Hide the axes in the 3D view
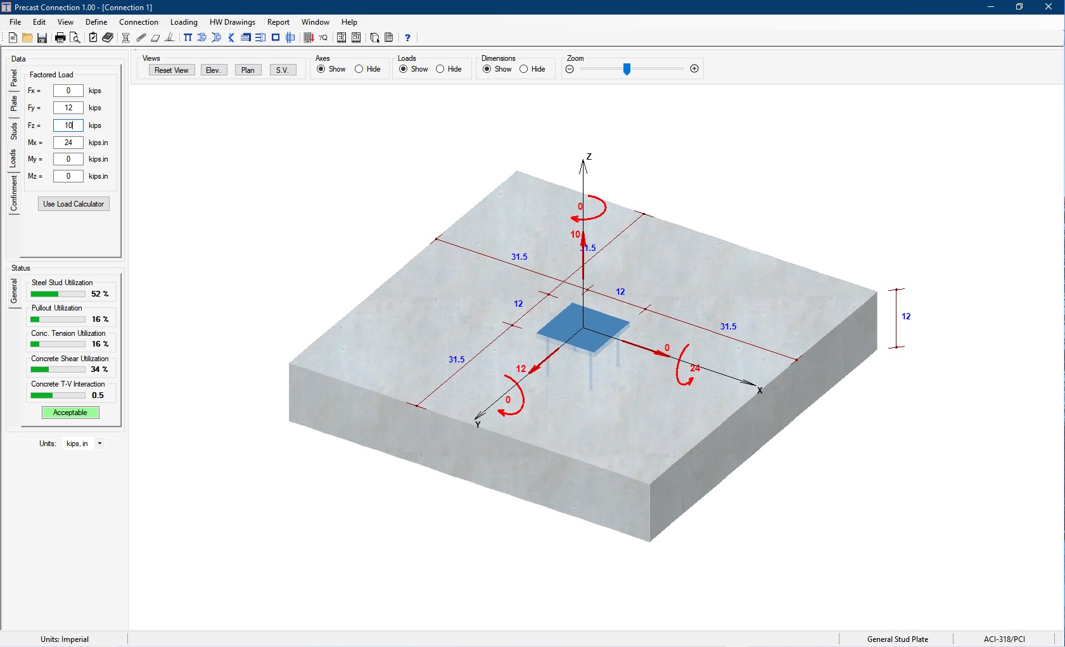This screenshot has width=1065, height=647. click(359, 69)
